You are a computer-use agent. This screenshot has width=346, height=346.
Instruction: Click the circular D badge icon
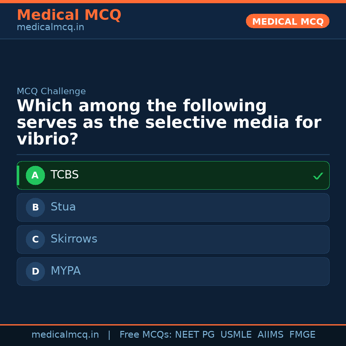point(35,271)
